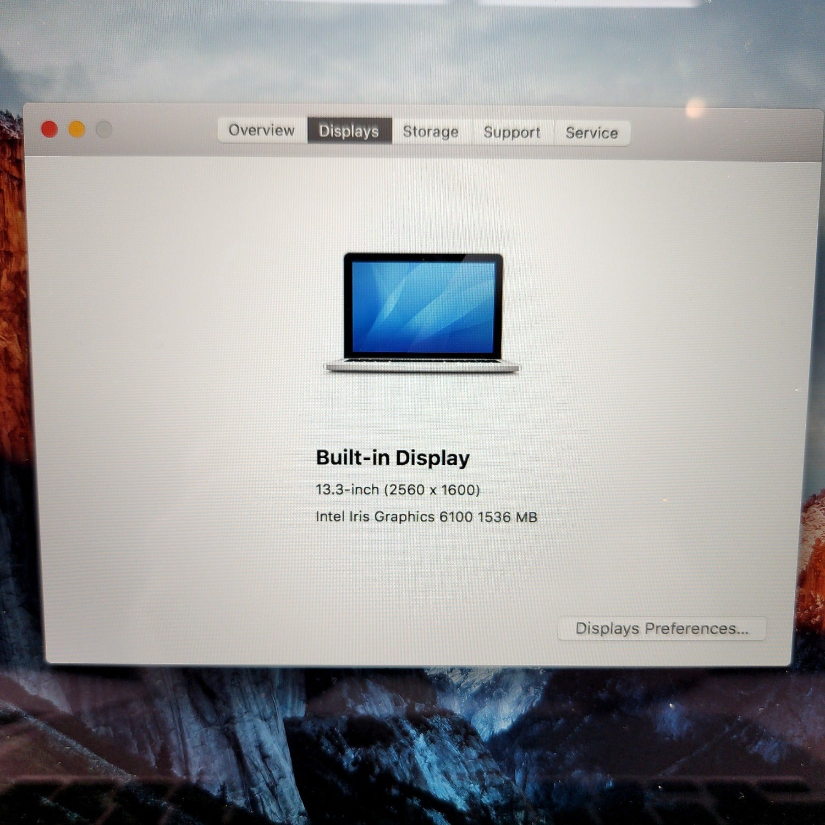Click the silver base of MacBook illustration
825x825 pixels.
[x=421, y=367]
